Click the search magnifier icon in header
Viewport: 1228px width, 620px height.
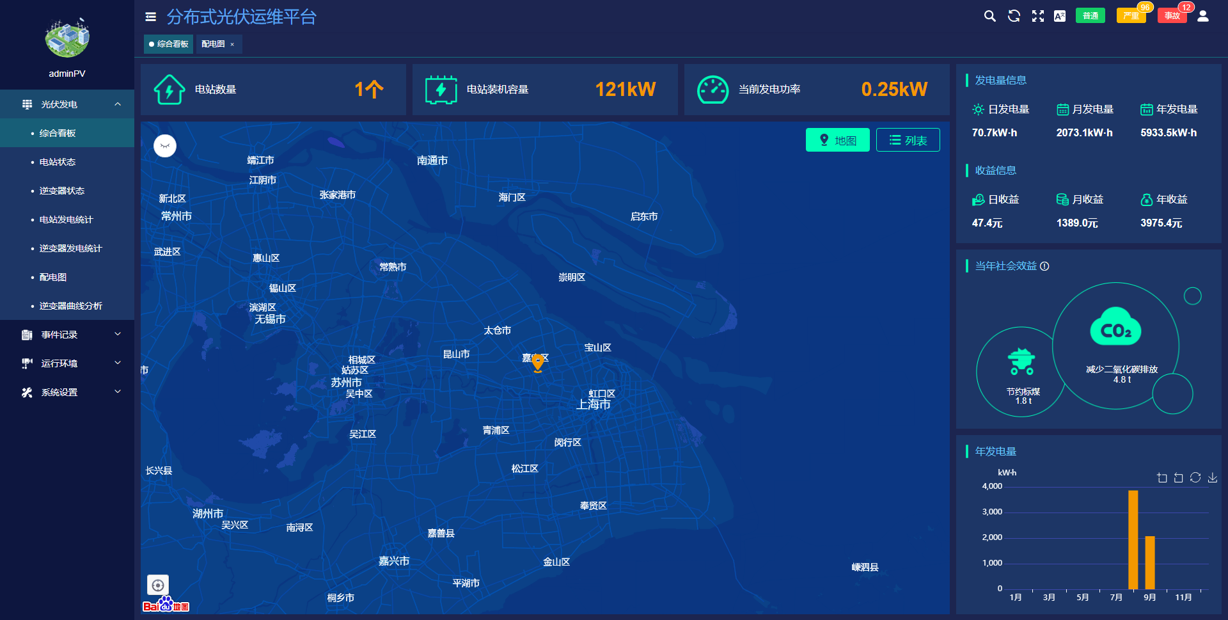point(989,16)
